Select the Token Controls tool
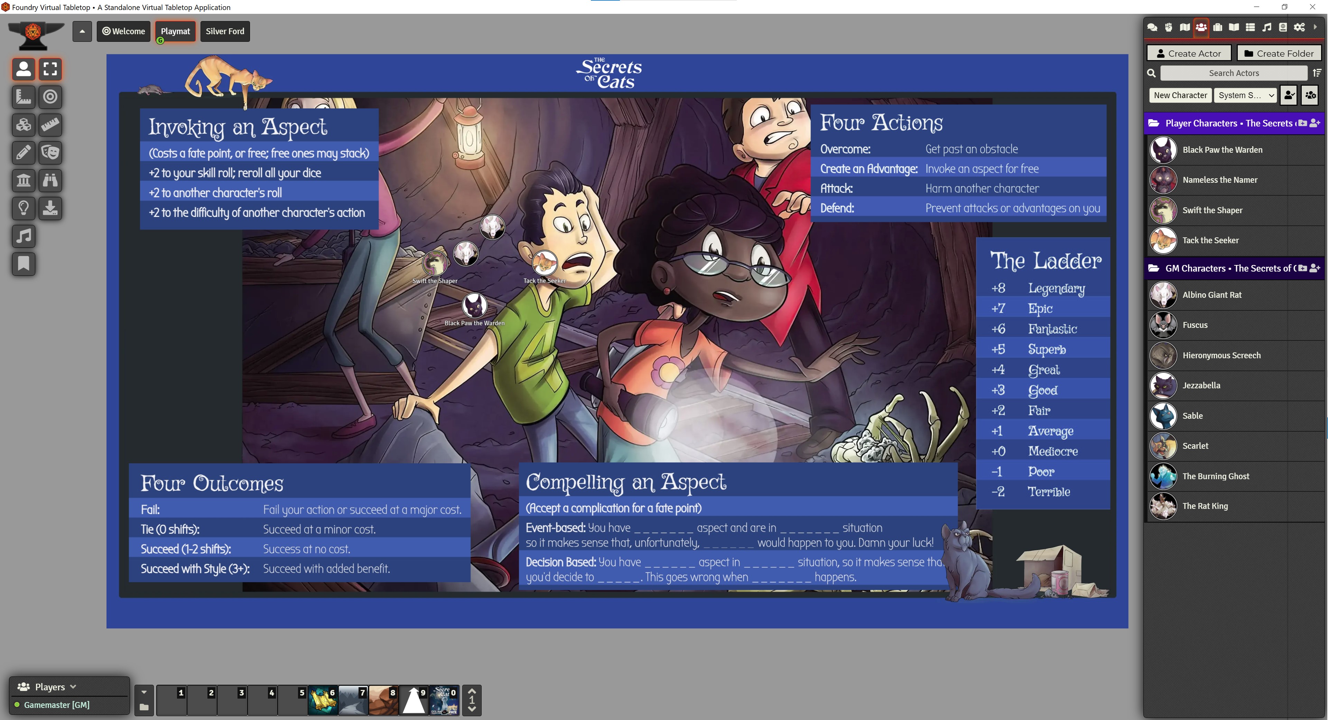The height and width of the screenshot is (720, 1328). point(23,69)
